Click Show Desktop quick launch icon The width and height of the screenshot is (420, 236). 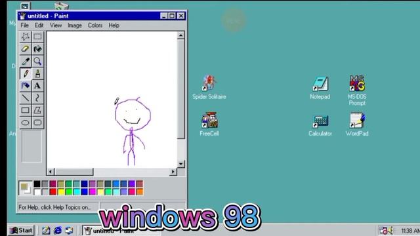tap(46, 230)
